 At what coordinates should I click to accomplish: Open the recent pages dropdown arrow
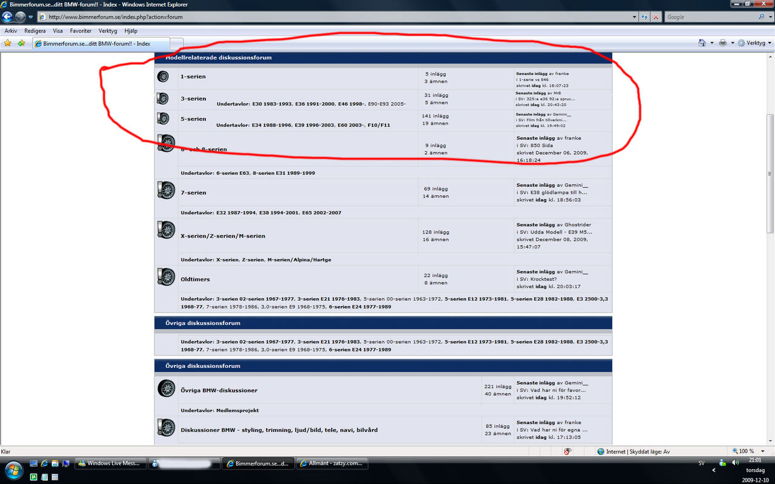click(x=30, y=17)
